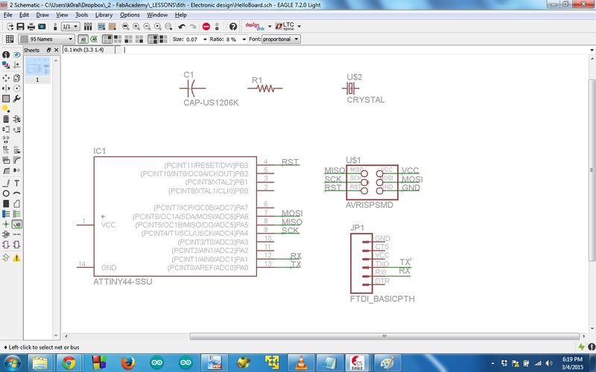The image size is (596, 372).
Task: Select the mirror on option
Action: [x=163, y=39]
